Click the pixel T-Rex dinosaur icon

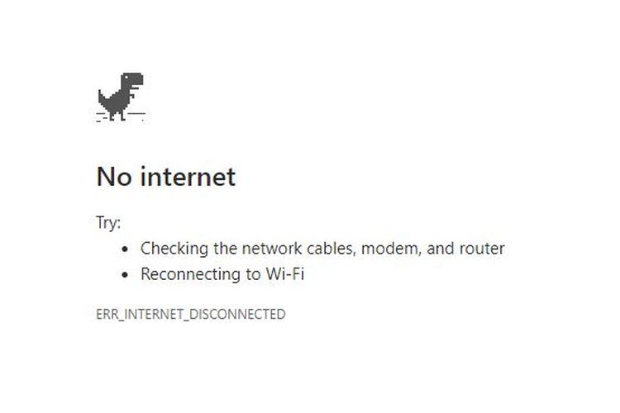click(121, 97)
